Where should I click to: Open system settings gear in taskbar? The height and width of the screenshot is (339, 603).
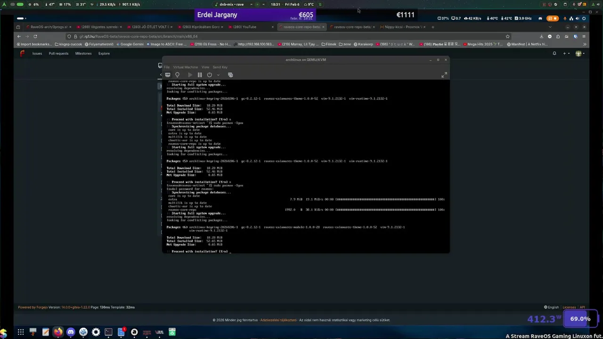coord(96,332)
